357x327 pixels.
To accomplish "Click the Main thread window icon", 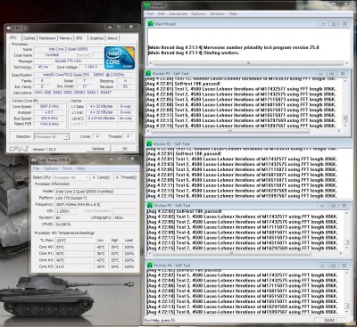I will point(151,24).
